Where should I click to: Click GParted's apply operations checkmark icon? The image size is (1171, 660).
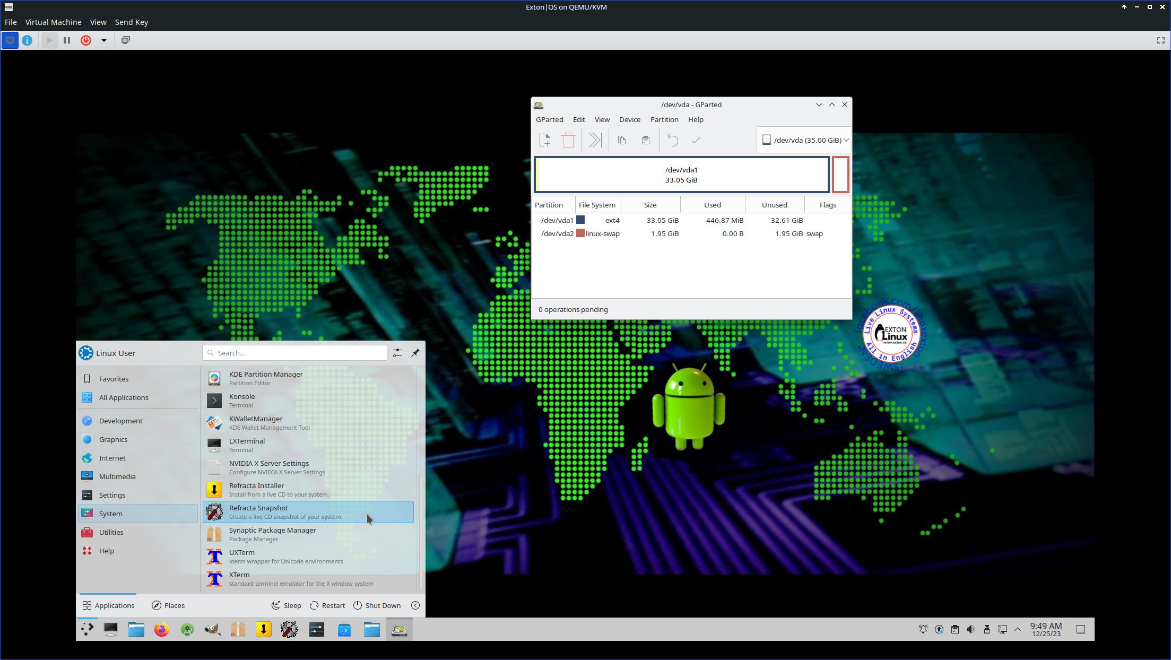(696, 140)
